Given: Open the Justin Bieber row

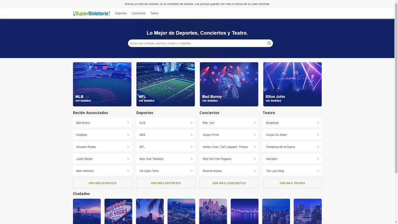Looking at the screenshot, I should coord(102,159).
